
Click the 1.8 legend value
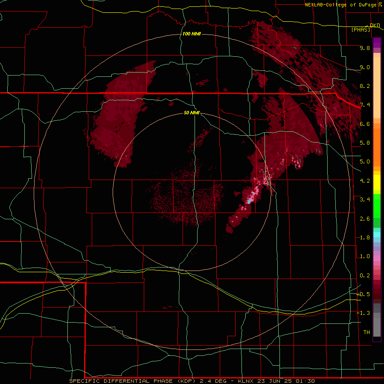point(365,238)
